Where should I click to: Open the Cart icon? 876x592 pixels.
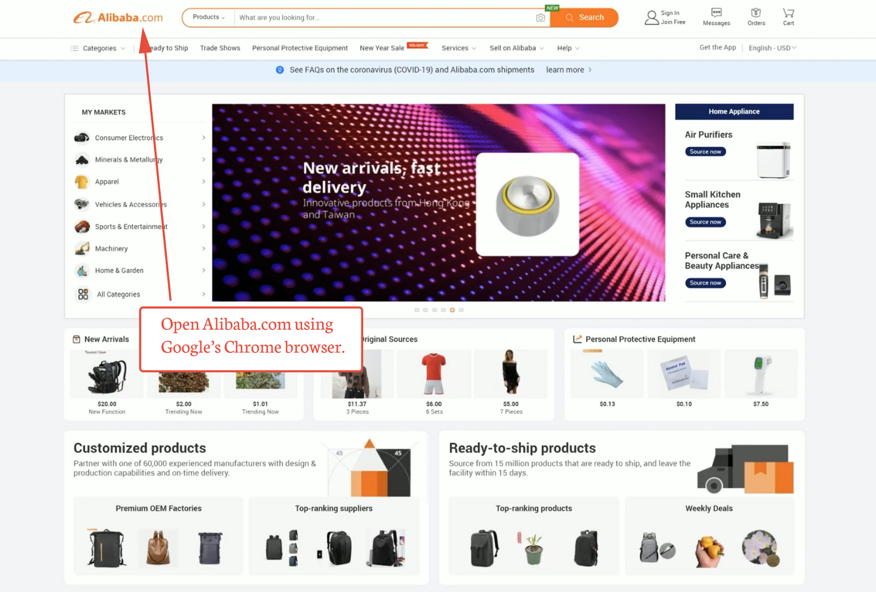pos(788,13)
